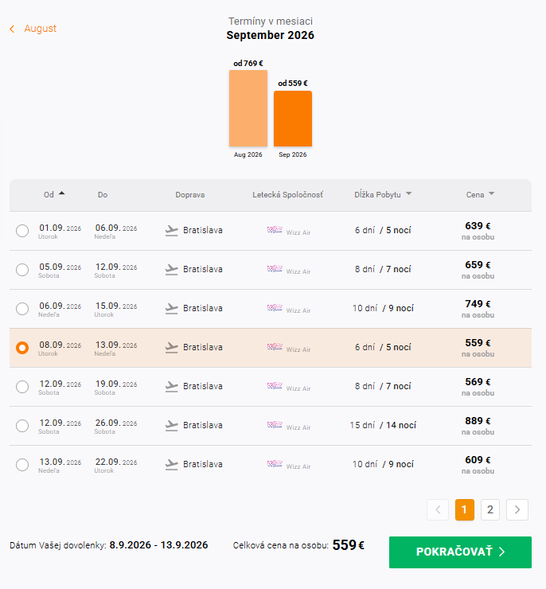This screenshot has width=546, height=589.
Task: Click the Wizz Air logo in the 05.09 row
Action: pyautogui.click(x=275, y=269)
